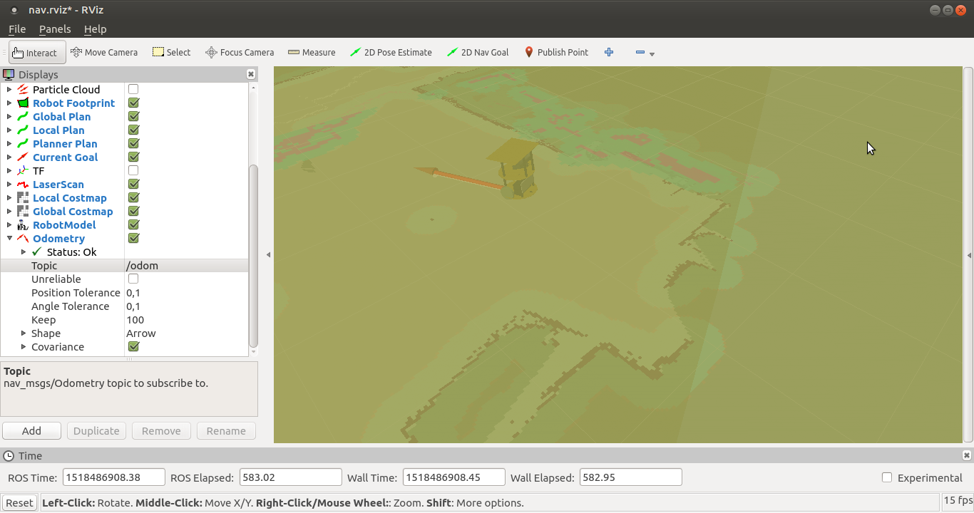974x513 pixels.
Task: Expand the RobotModel entry
Action: [x=9, y=224]
